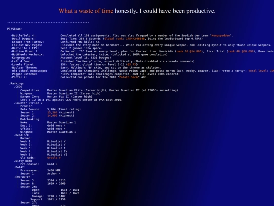
Task: Click the '.Rankings' section heading
Action: point(16,83)
